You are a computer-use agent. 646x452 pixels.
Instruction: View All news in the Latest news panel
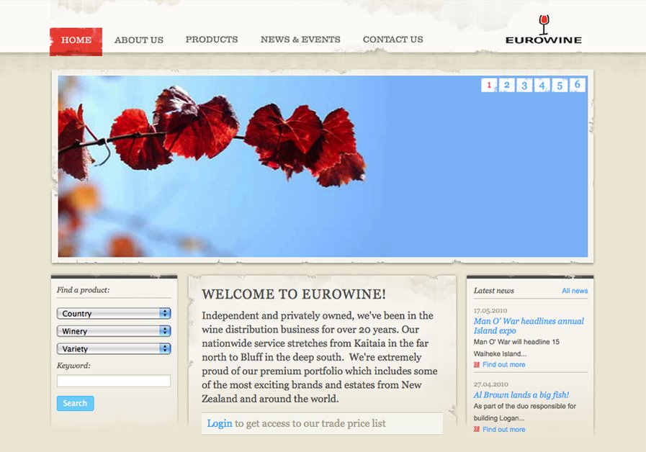(x=574, y=290)
